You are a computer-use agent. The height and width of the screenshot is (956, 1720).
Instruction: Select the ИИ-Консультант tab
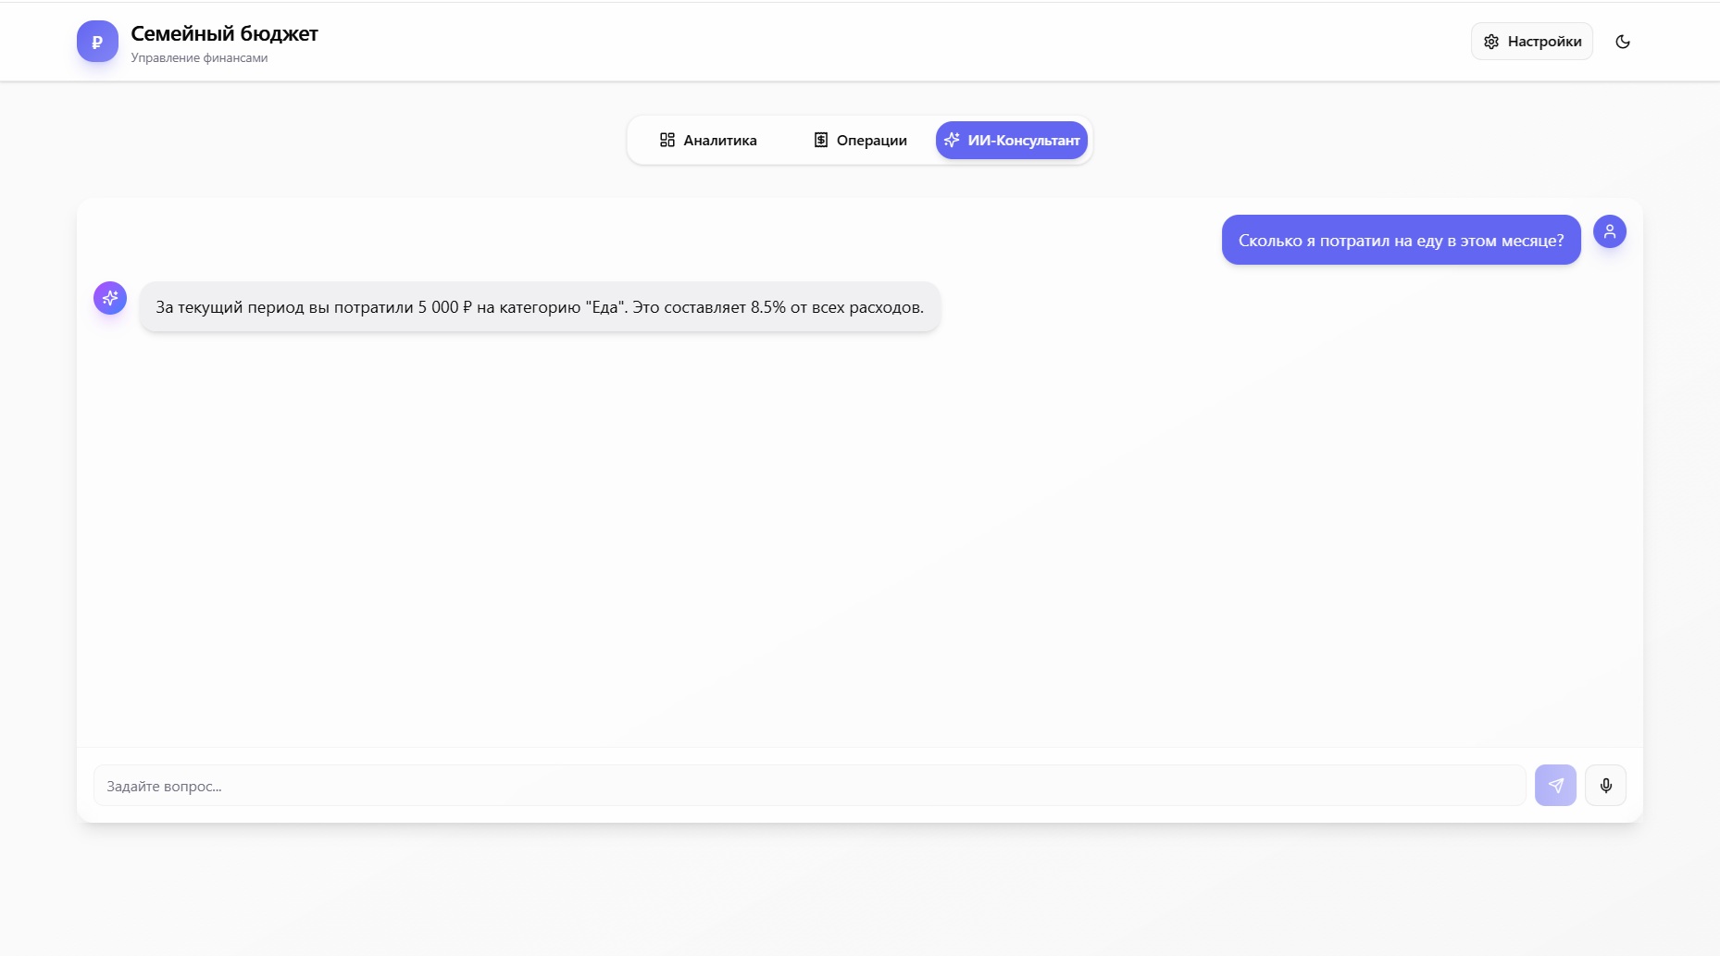1012,141
